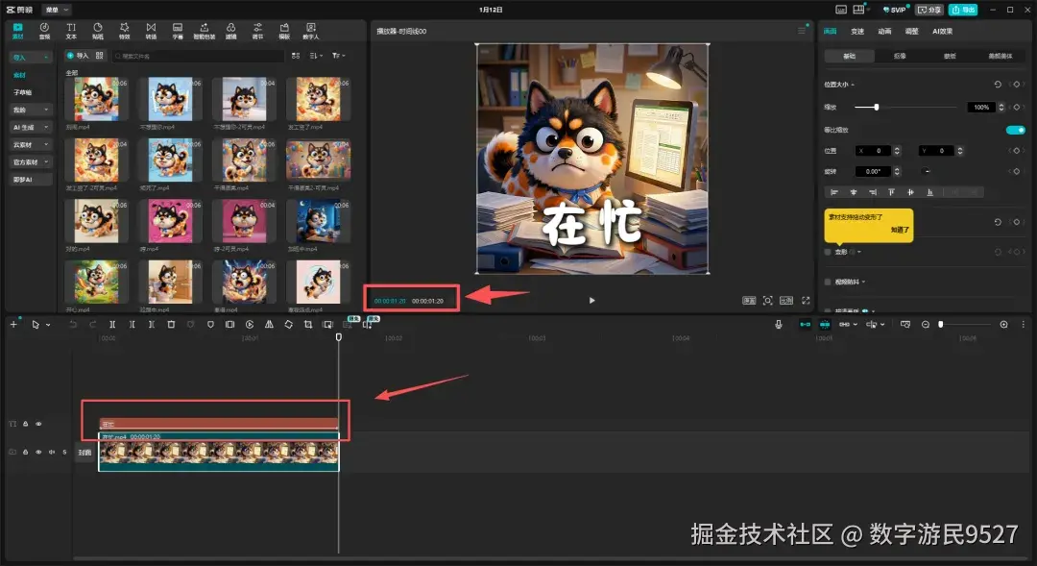
Task: Toggle lock on the text track
Action: pos(25,424)
